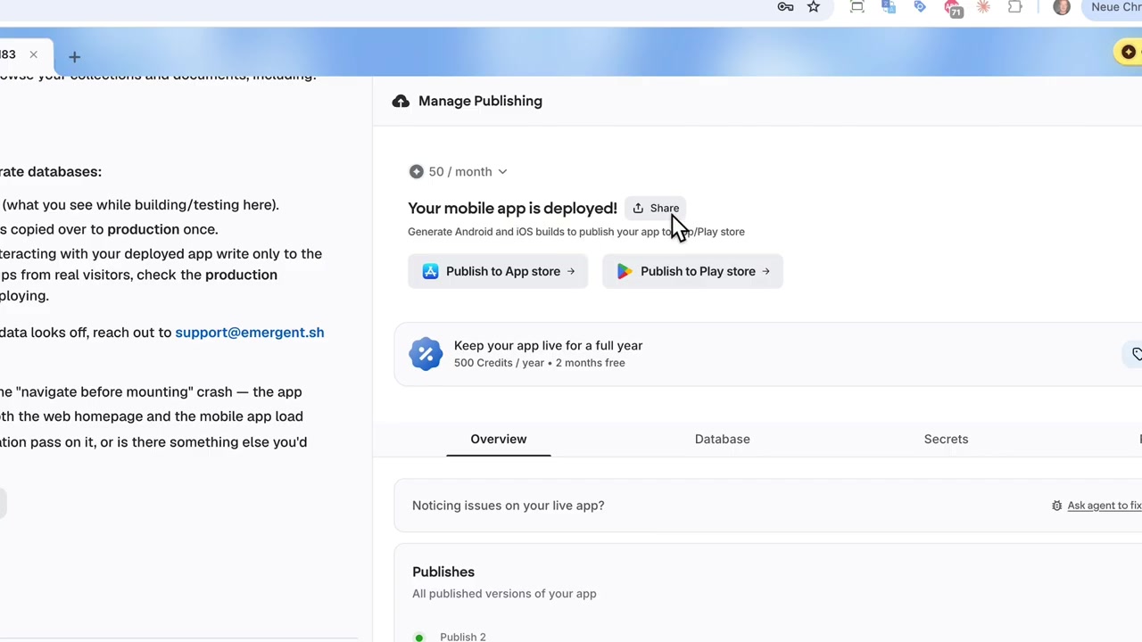The image size is (1142, 642).
Task: Open the browser extensions puzzle icon
Action: 1014,7
